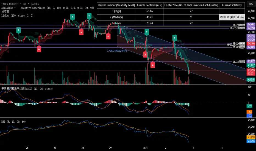This screenshot has width=256, height=151.
Task: Click the 3 (High) cluster cell
Action: pyautogui.click(x=116, y=11)
